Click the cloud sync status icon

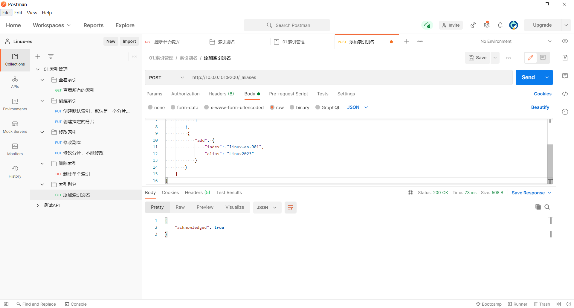[427, 25]
